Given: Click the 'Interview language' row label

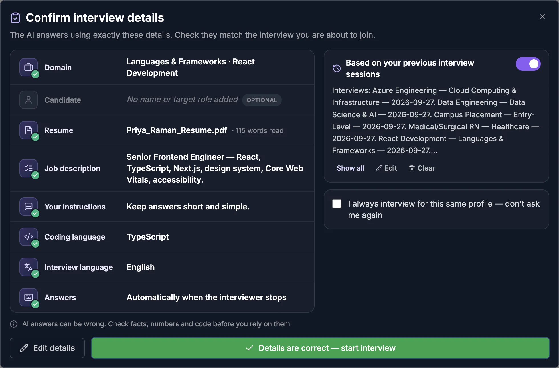Looking at the screenshot, I should click(x=79, y=267).
